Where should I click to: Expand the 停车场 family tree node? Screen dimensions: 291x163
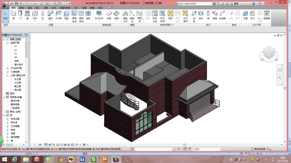coord(8,123)
